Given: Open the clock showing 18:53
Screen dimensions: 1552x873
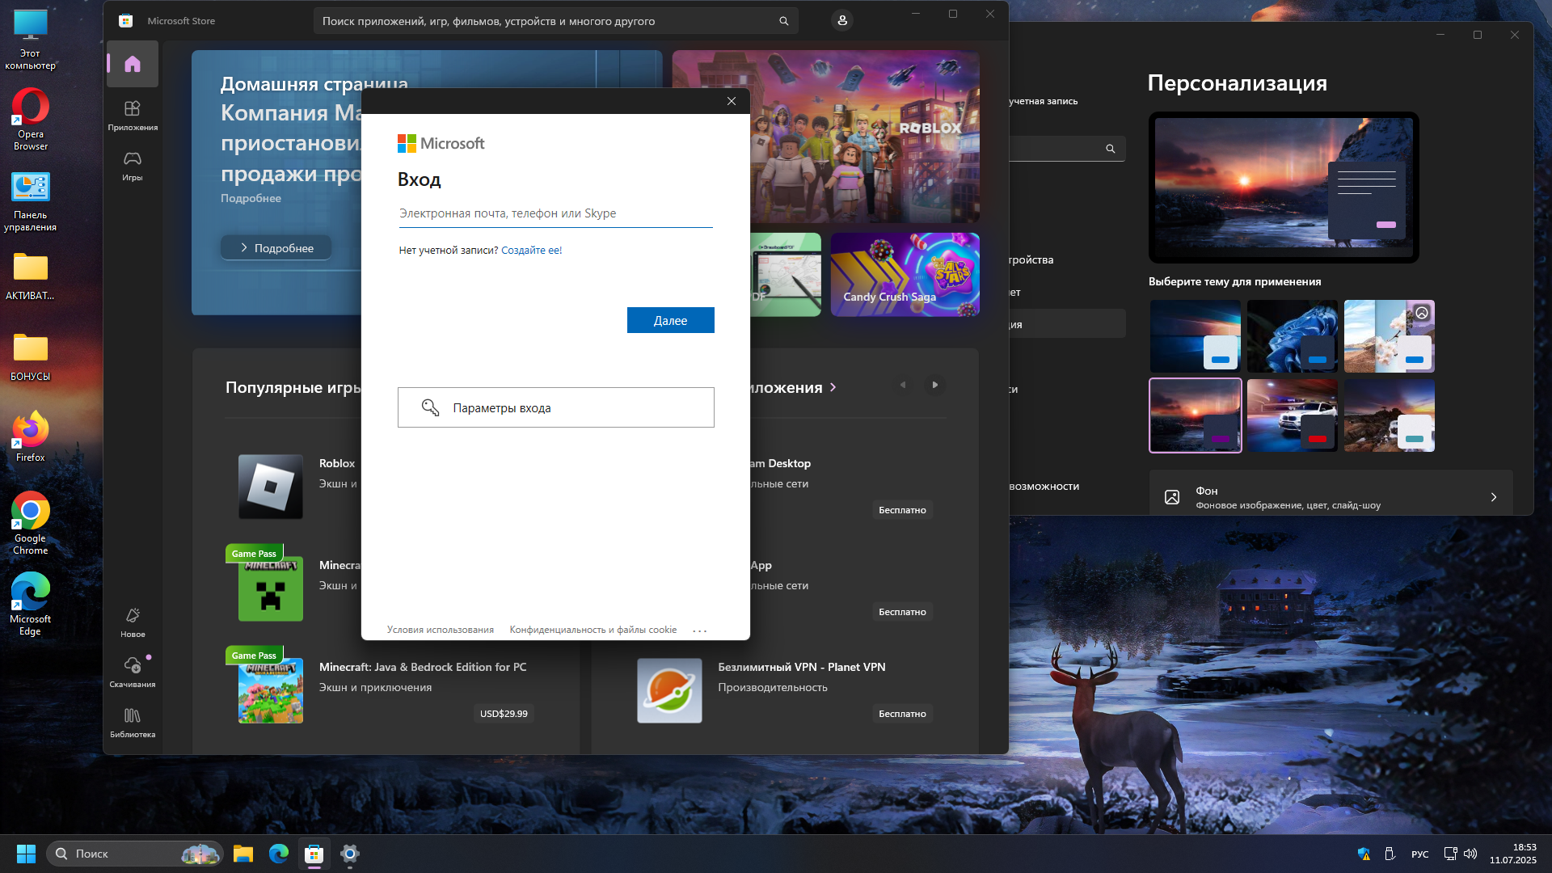Looking at the screenshot, I should pyautogui.click(x=1512, y=854).
